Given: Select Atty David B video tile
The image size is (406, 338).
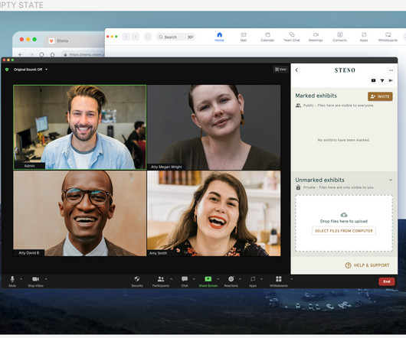Looking at the screenshot, I should (80, 213).
